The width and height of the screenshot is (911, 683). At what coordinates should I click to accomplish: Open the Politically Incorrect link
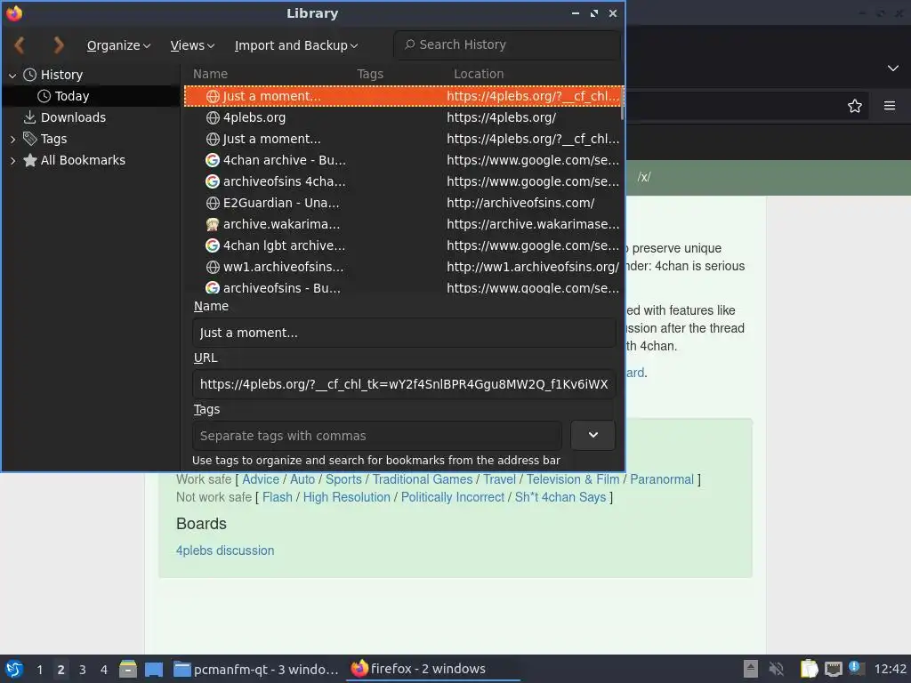[453, 497]
